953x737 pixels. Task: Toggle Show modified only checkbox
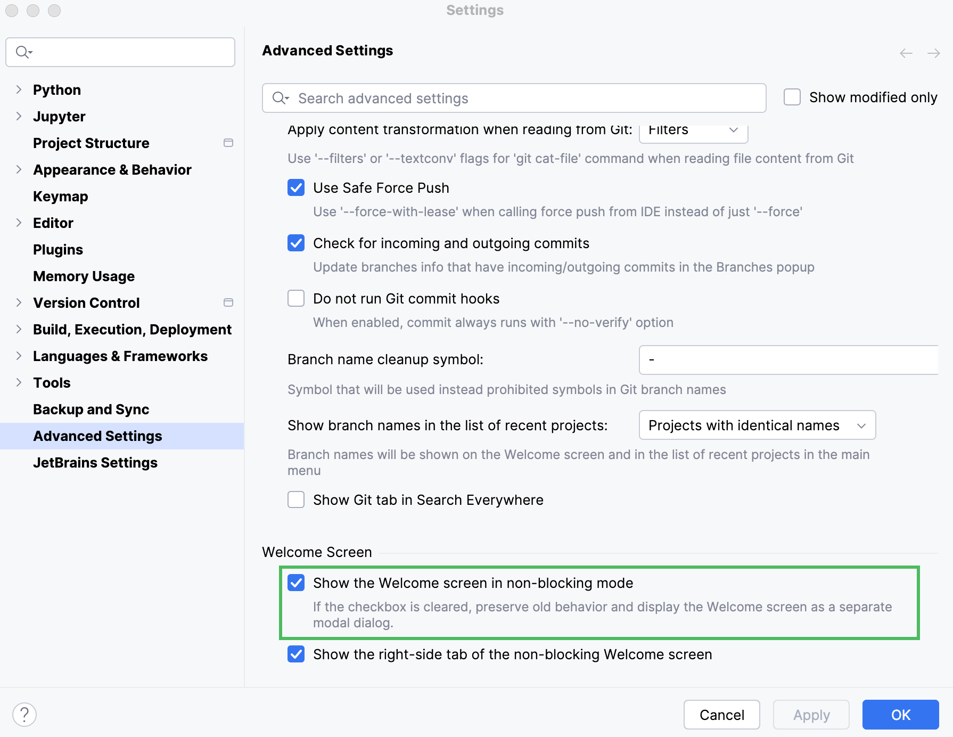click(792, 97)
